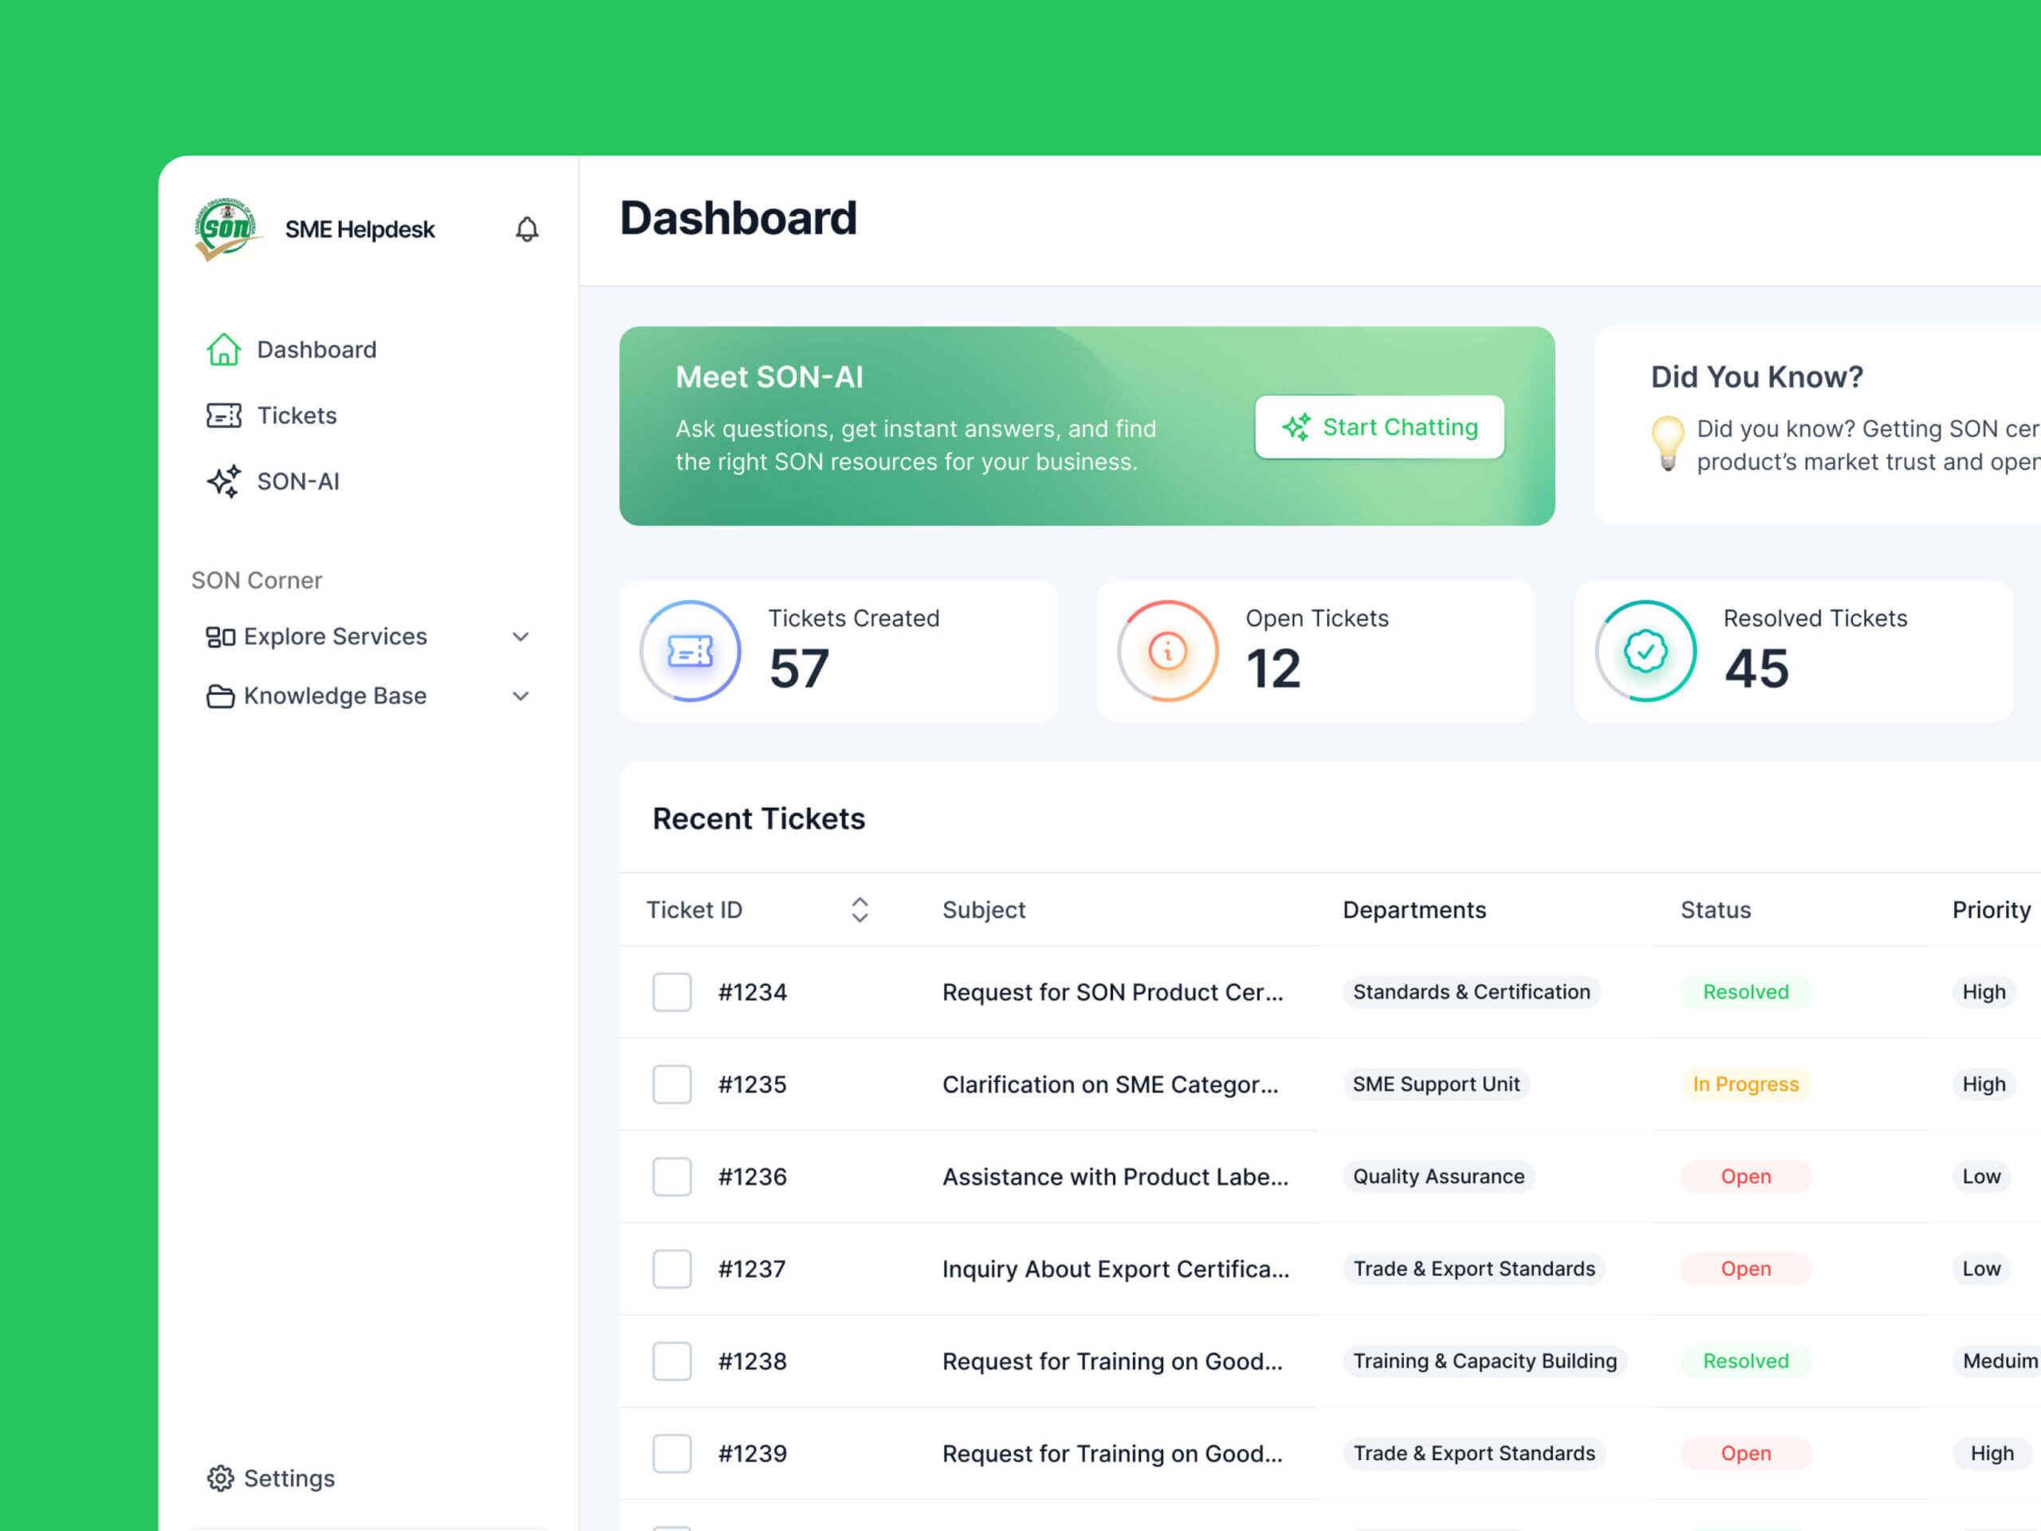This screenshot has width=2041, height=1531.
Task: Select the checkbox for ticket #1235
Action: [672, 1084]
